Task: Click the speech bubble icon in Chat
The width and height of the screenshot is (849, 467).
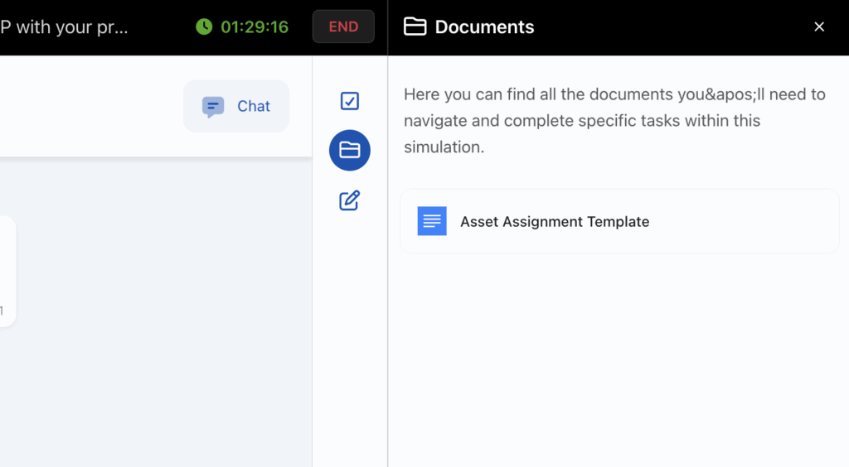Action: click(213, 107)
